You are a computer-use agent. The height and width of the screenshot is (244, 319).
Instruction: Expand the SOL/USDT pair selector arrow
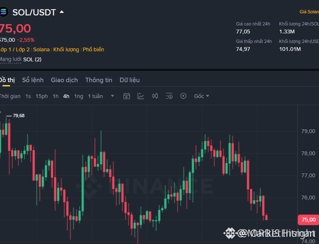click(x=62, y=12)
